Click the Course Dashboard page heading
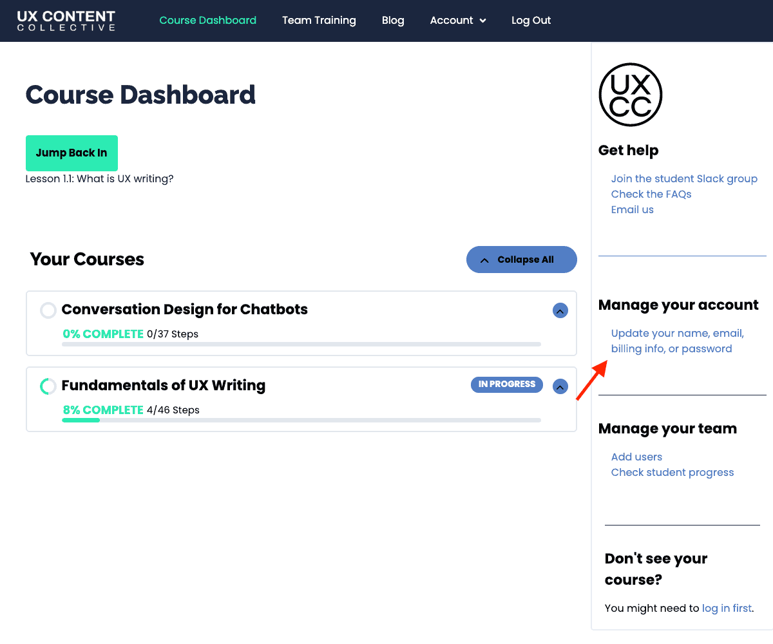773x644 pixels. (140, 95)
